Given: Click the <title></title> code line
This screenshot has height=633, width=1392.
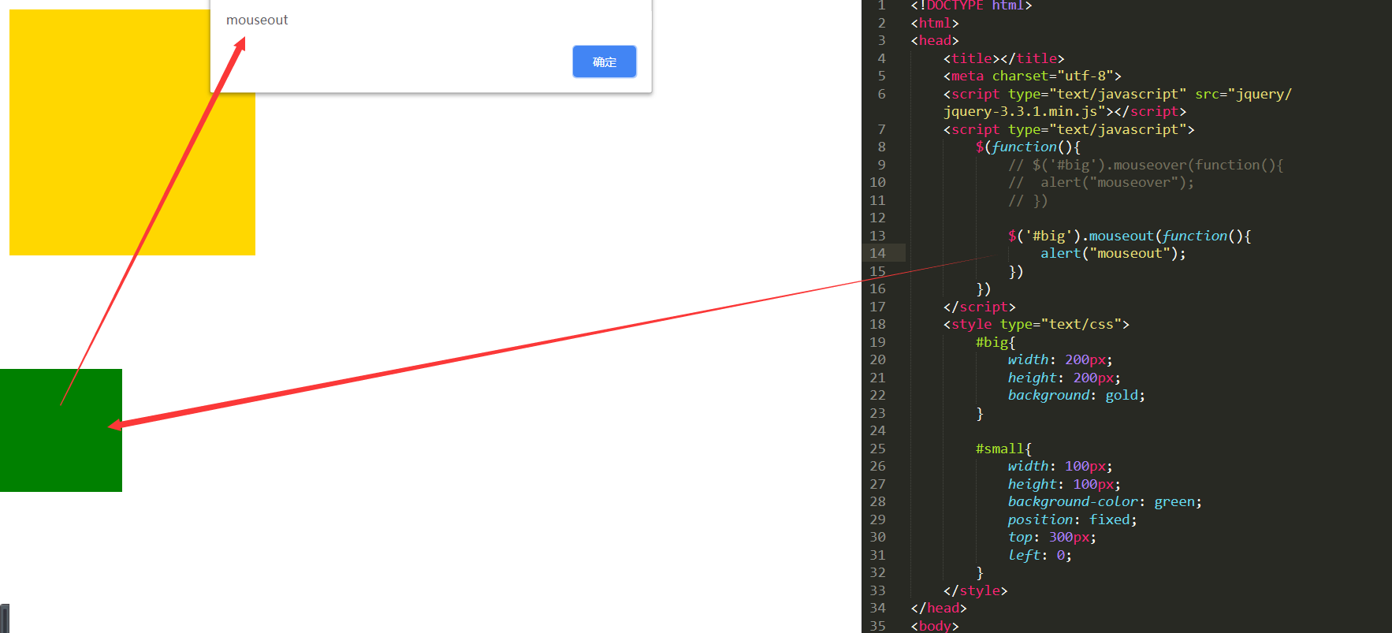Looking at the screenshot, I should click(x=1004, y=58).
